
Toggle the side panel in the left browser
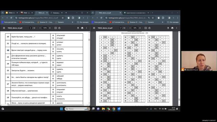79,18
